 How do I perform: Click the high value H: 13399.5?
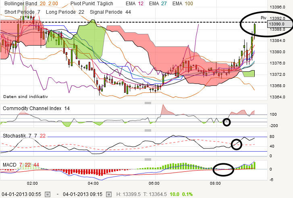(x=129, y=194)
